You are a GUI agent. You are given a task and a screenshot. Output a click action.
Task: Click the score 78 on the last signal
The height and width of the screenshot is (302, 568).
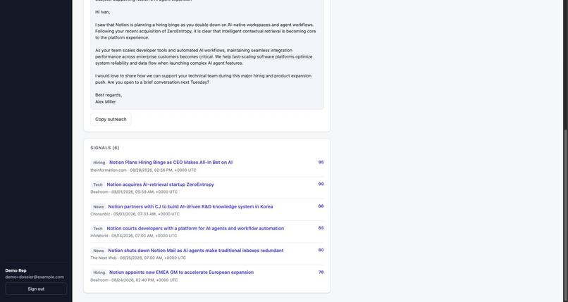pos(321,272)
